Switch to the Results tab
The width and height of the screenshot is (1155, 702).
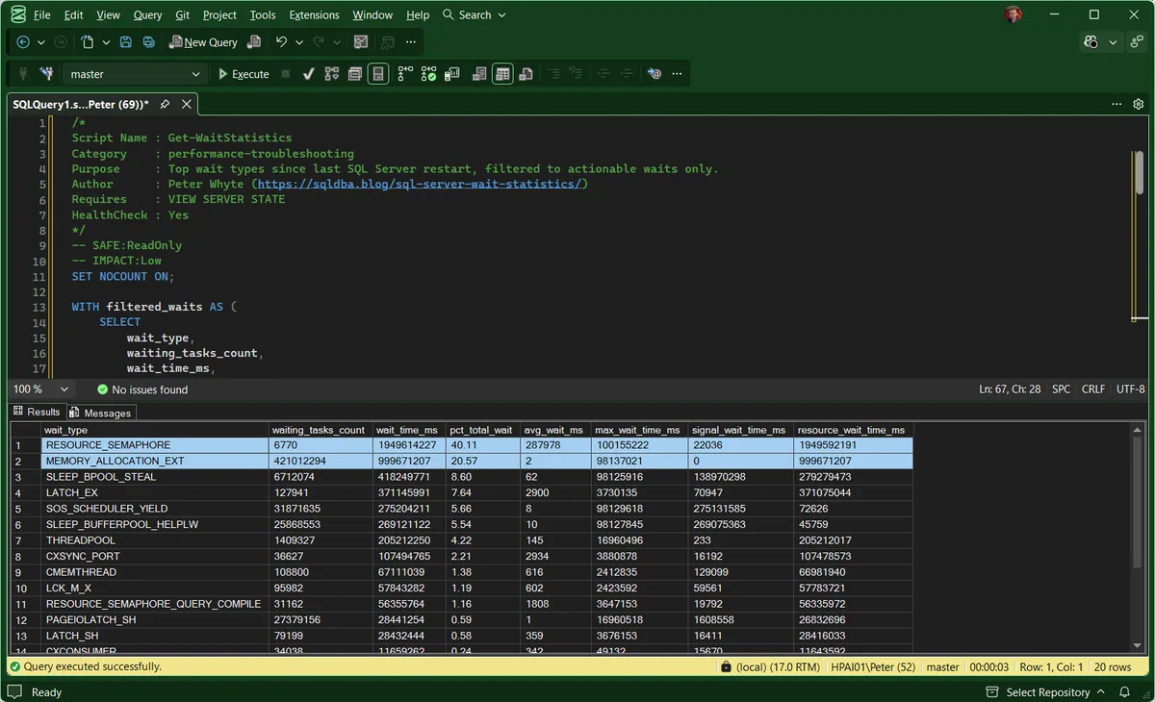(37, 412)
